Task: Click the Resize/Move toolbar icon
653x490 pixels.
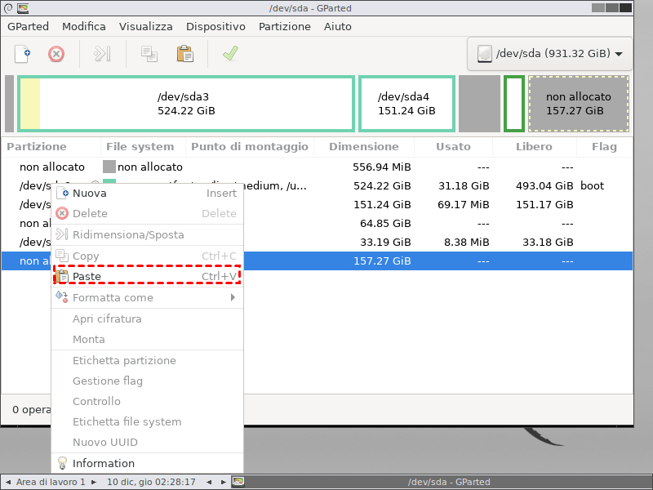Action: (102, 54)
